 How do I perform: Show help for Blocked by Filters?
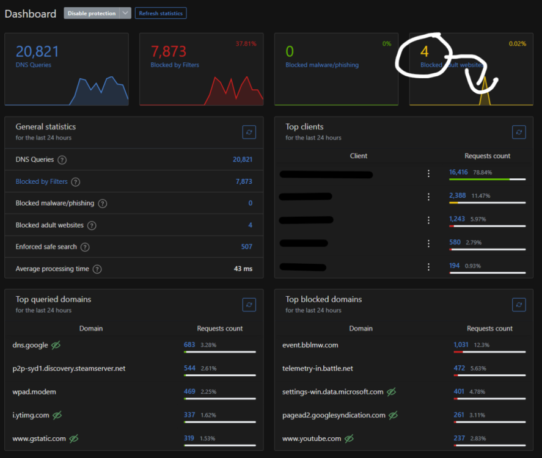[x=75, y=182]
